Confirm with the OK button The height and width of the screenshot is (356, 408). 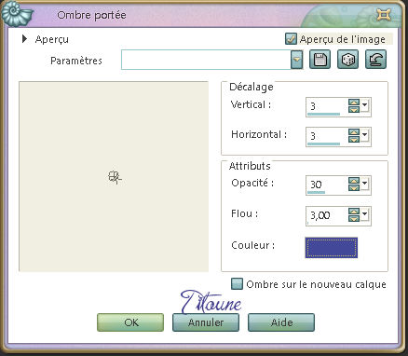coord(130,322)
